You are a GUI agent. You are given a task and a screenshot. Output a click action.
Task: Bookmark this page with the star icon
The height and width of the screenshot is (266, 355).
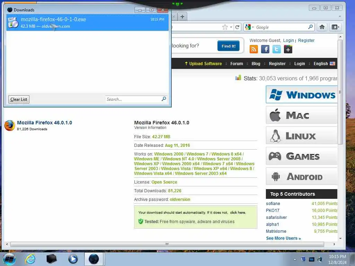pyautogui.click(x=225, y=27)
